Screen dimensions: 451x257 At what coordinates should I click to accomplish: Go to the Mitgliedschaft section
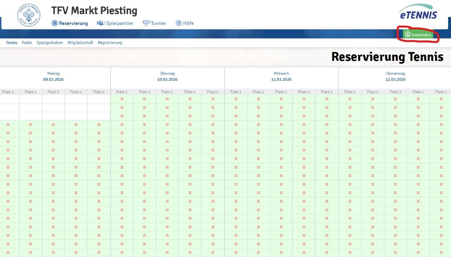80,43
